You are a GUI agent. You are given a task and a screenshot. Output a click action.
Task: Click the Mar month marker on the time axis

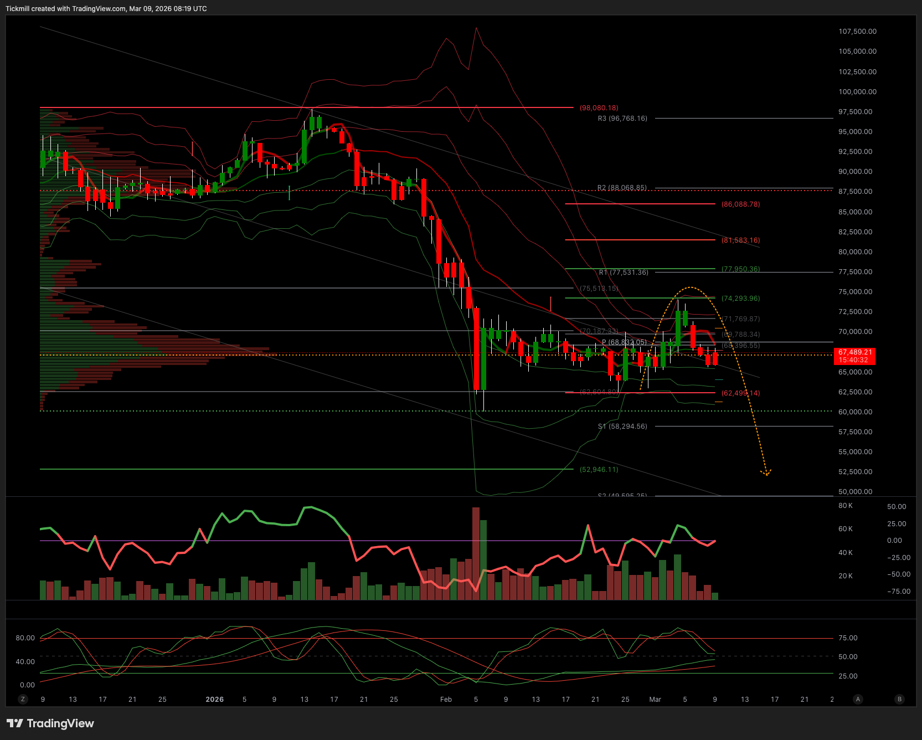click(x=655, y=700)
